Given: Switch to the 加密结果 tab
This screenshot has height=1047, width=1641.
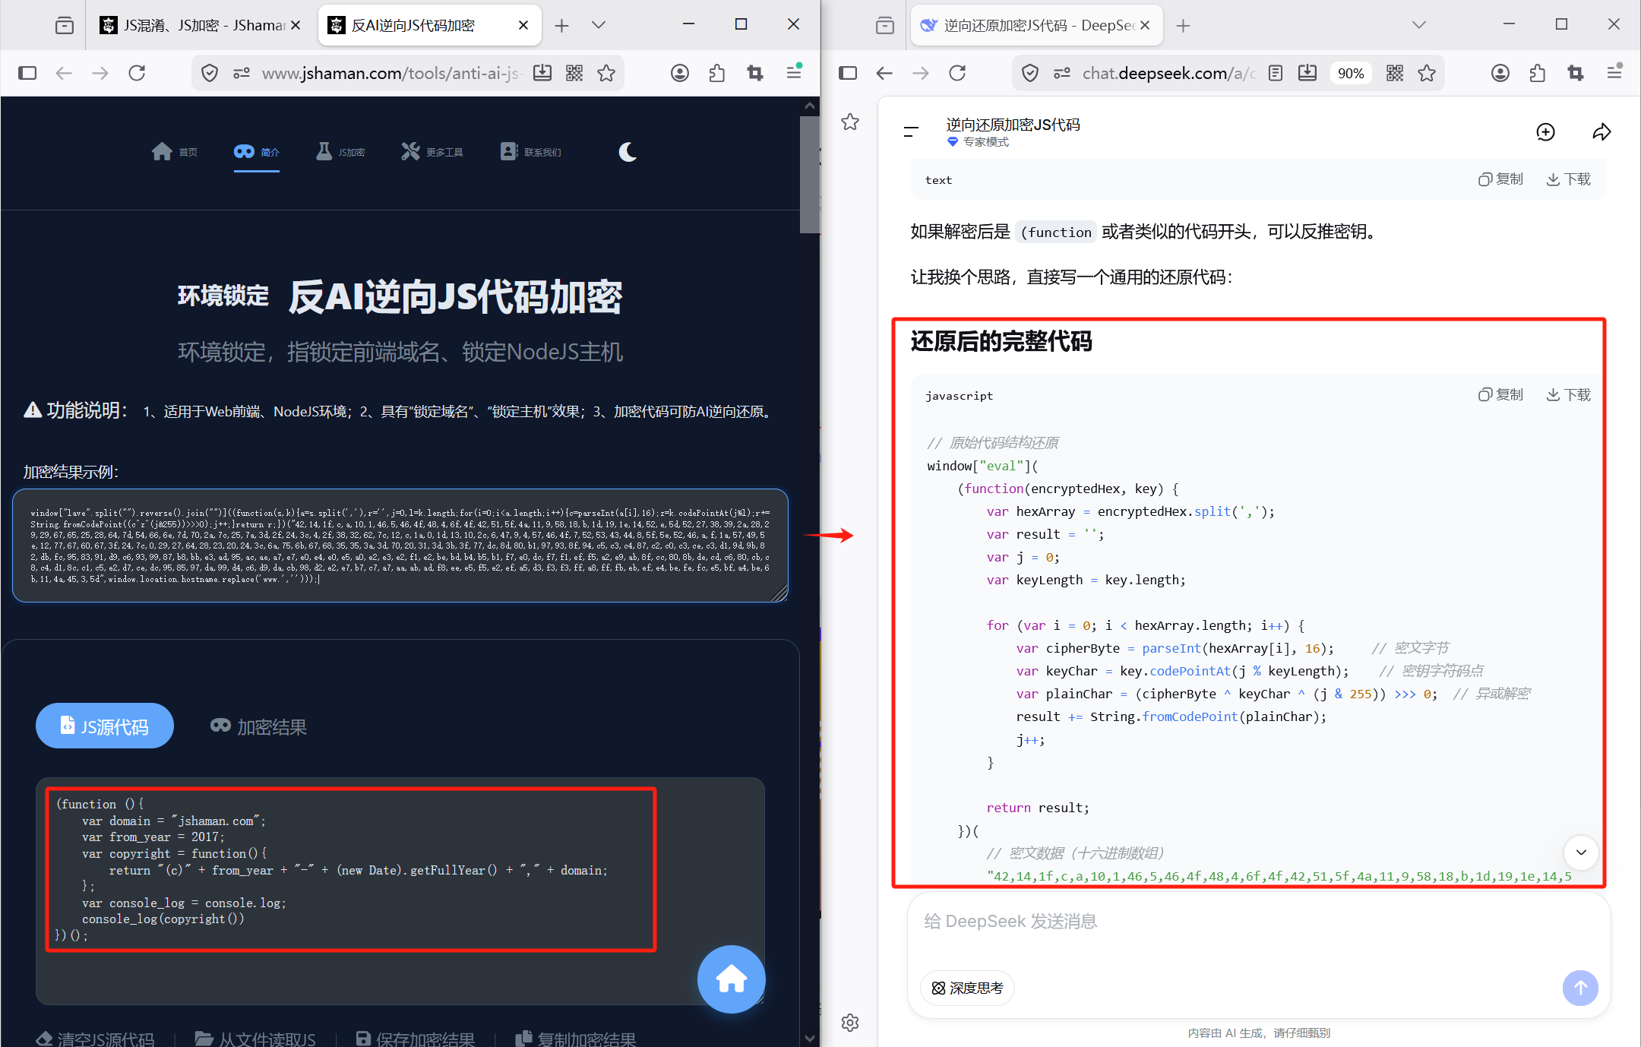Looking at the screenshot, I should 258,726.
